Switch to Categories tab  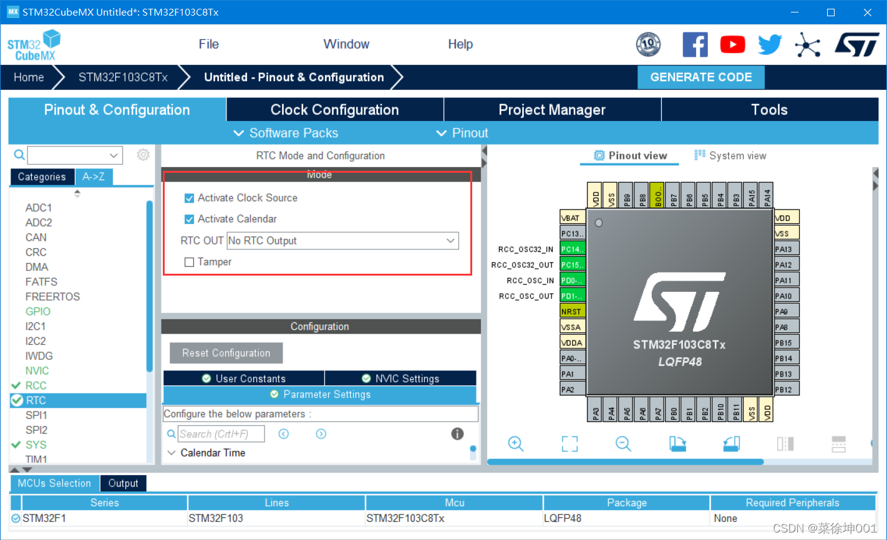point(42,177)
